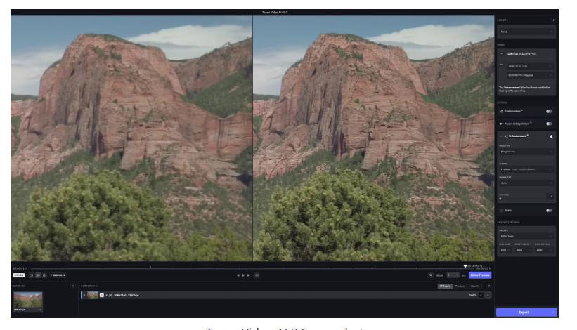
Task: Click the zoom magnifier icon
Action: pos(429,275)
